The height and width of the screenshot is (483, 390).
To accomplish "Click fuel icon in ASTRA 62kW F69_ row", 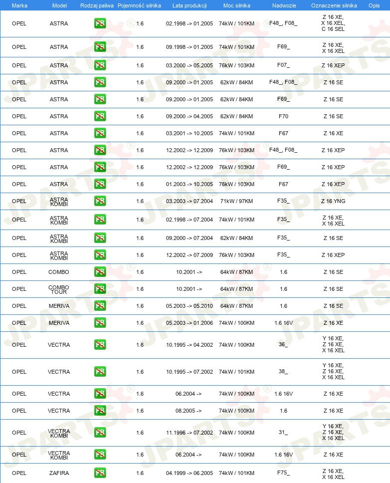I will 100,99.
